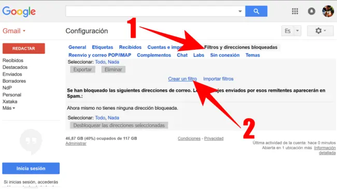Click Todo beside Exportar's Seleccionar
337x189 pixels.
pos(100,62)
